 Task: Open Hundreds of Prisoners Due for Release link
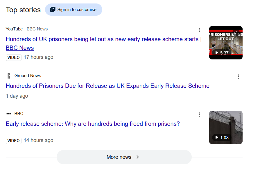pyautogui.click(x=107, y=86)
